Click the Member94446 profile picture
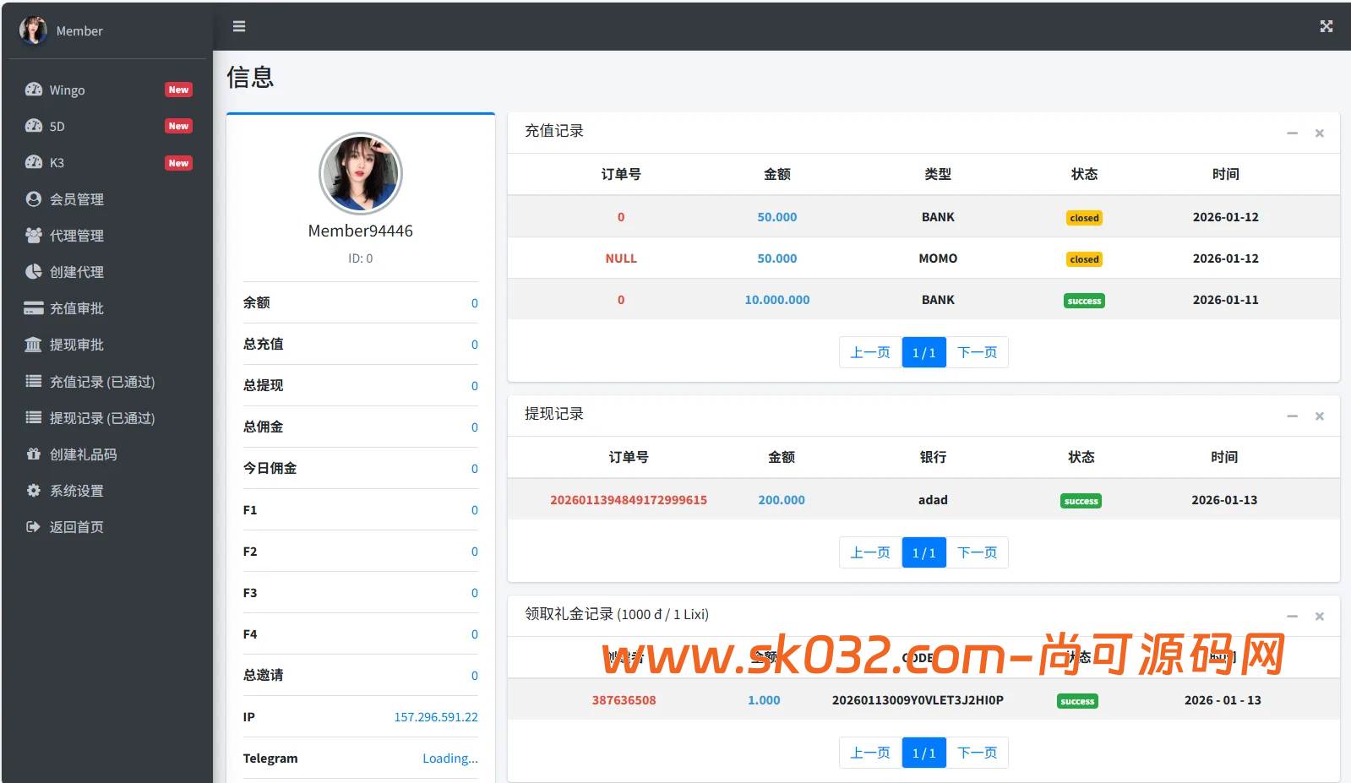Image resolution: width=1351 pixels, height=783 pixels. 361,174
